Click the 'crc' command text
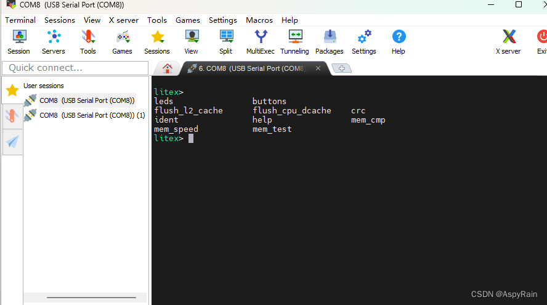 coord(359,111)
